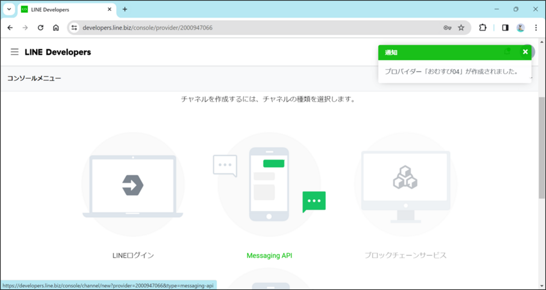Reload the current page
Image resolution: width=546 pixels, height=290 pixels.
click(40, 28)
